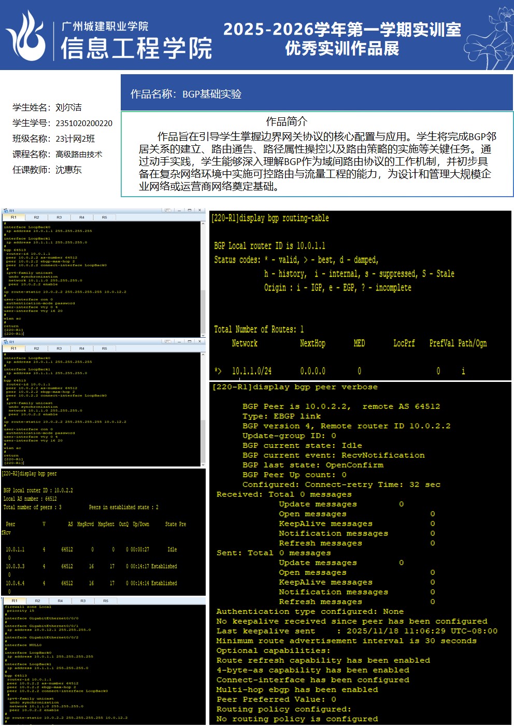Select R5 tab in bottom-left terminal

(x=106, y=601)
